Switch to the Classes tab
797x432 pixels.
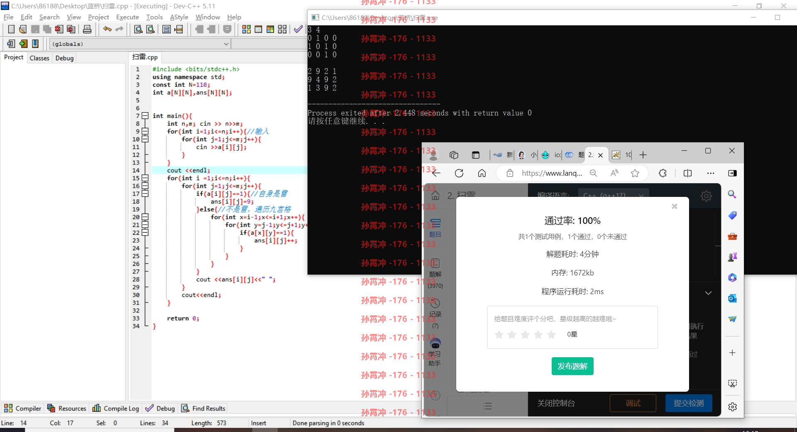point(39,58)
